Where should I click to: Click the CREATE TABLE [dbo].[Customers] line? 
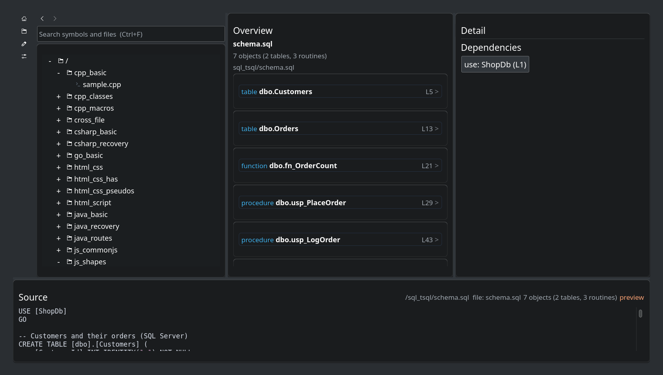tap(83, 344)
